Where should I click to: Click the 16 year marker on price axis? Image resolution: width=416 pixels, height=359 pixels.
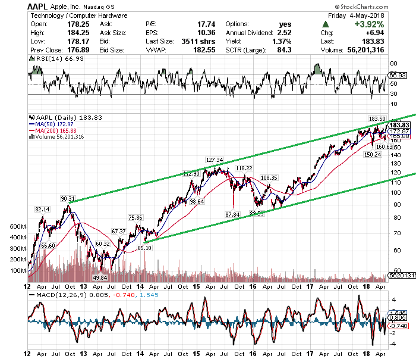pos(253,287)
